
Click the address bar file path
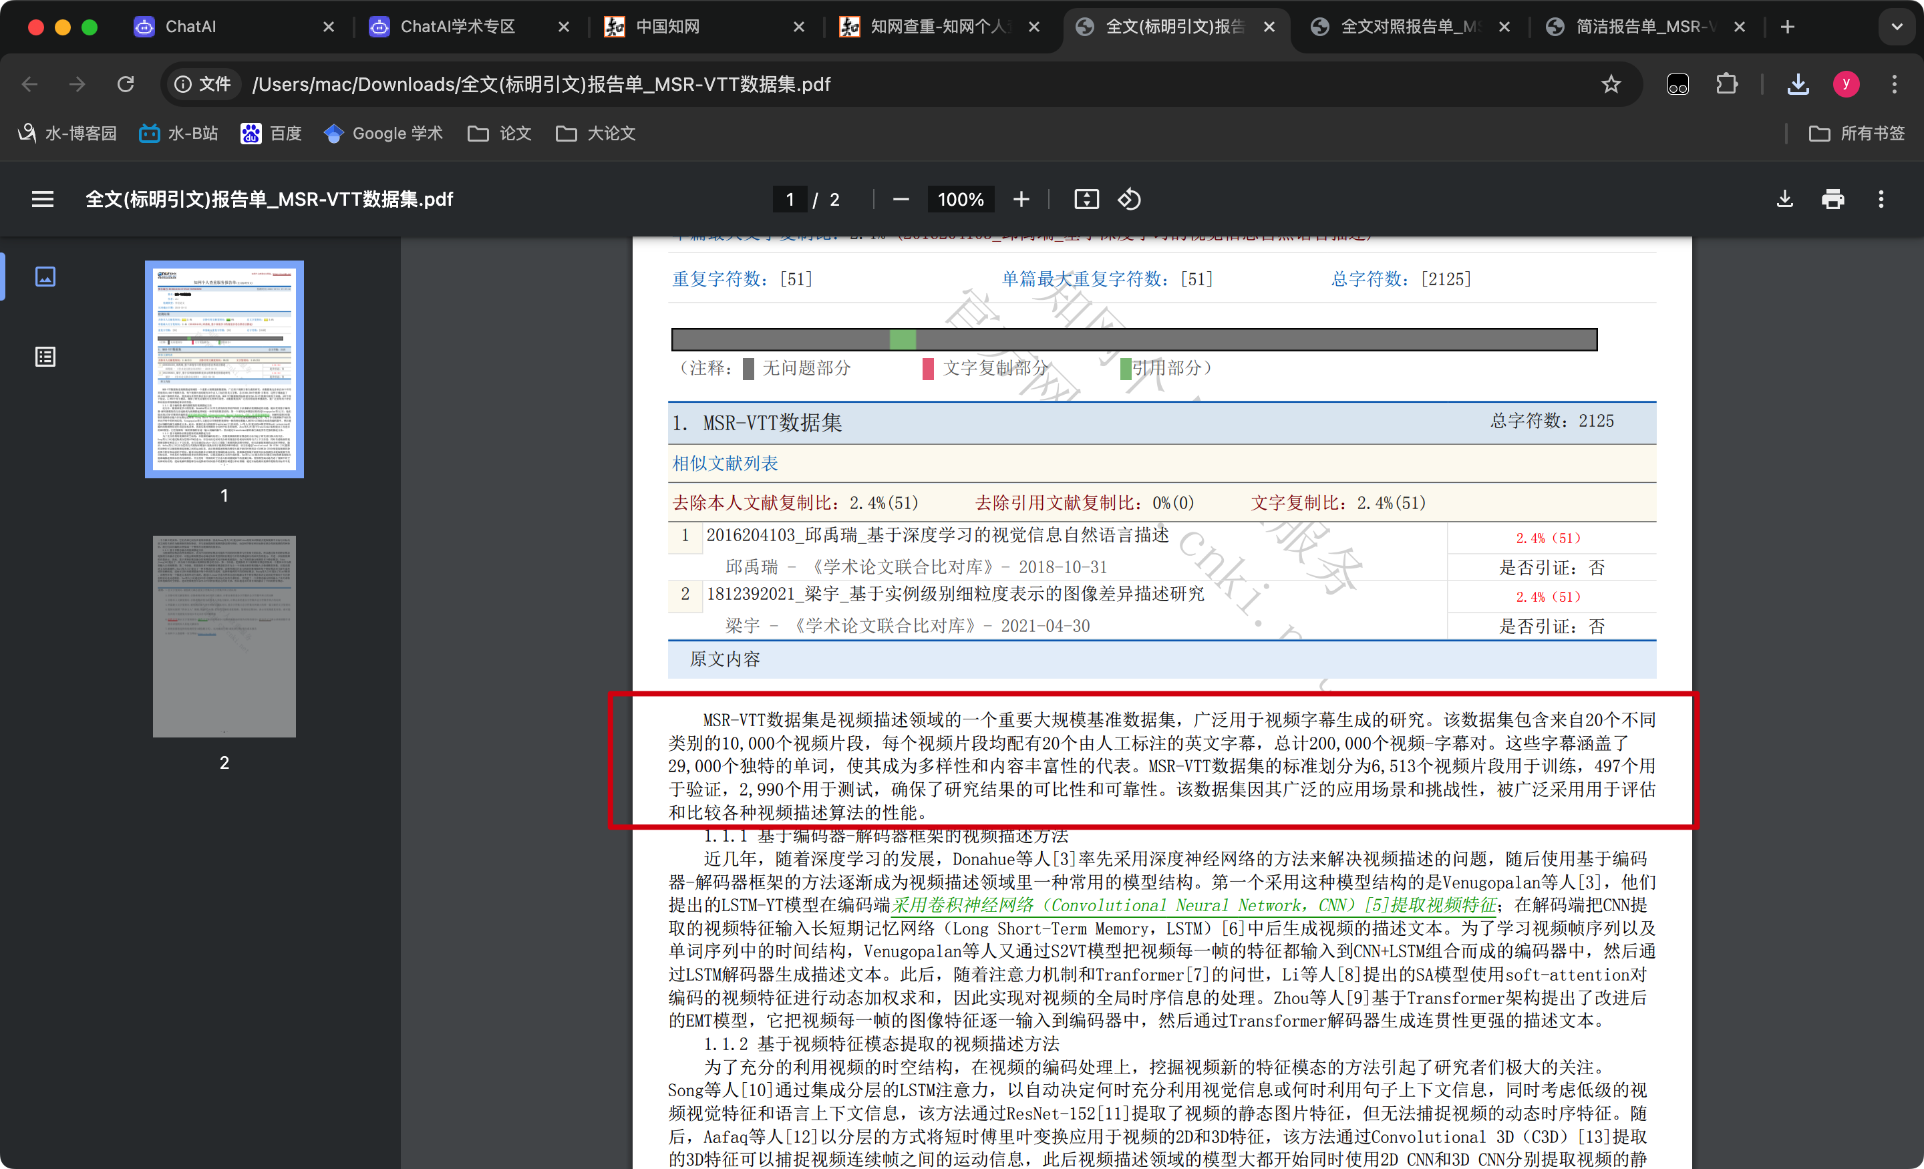point(541,83)
